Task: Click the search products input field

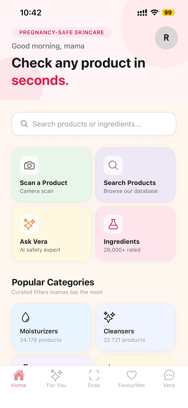Action: pyautogui.click(x=94, y=124)
